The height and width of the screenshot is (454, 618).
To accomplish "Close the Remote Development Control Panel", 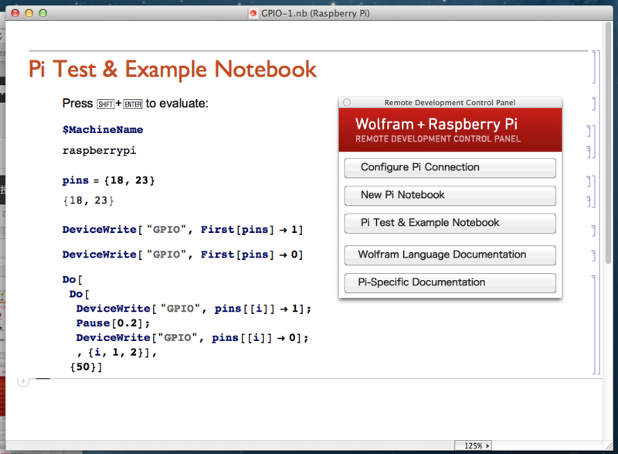I will pyautogui.click(x=347, y=102).
